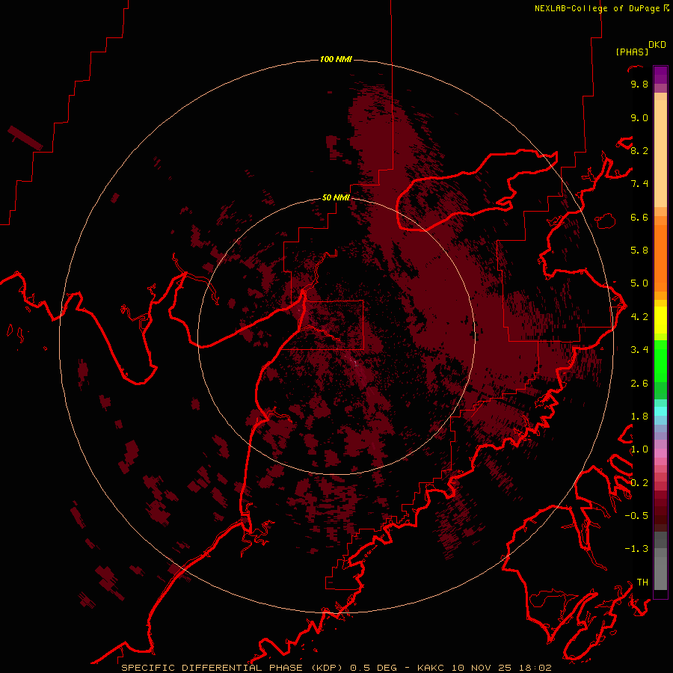This screenshot has width=673, height=673.
Task: Click the DKD label above color scale
Action: pos(657,45)
